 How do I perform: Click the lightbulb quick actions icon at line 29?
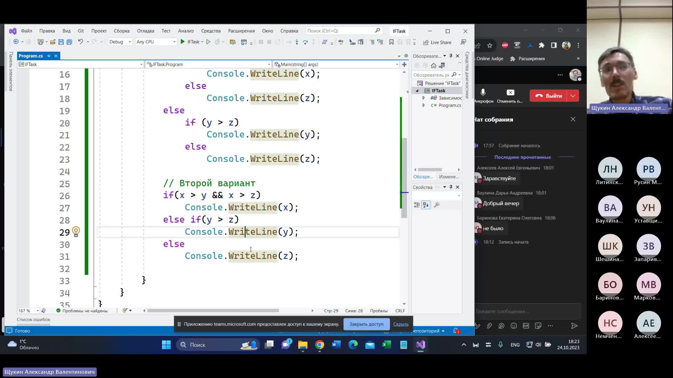pos(76,231)
